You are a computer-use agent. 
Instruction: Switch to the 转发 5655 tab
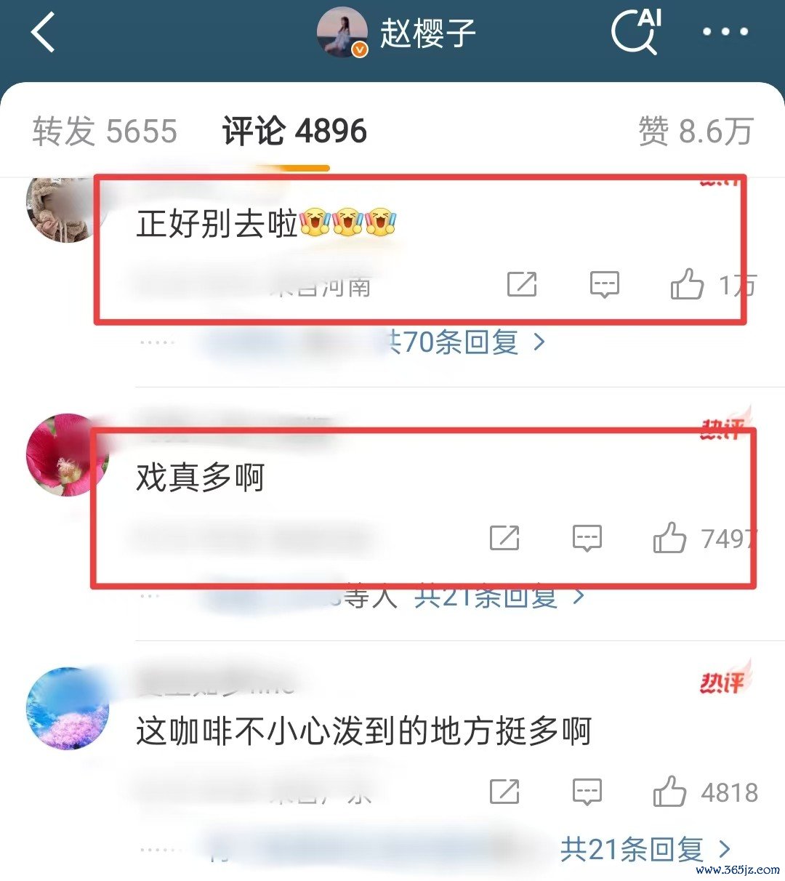(x=105, y=132)
